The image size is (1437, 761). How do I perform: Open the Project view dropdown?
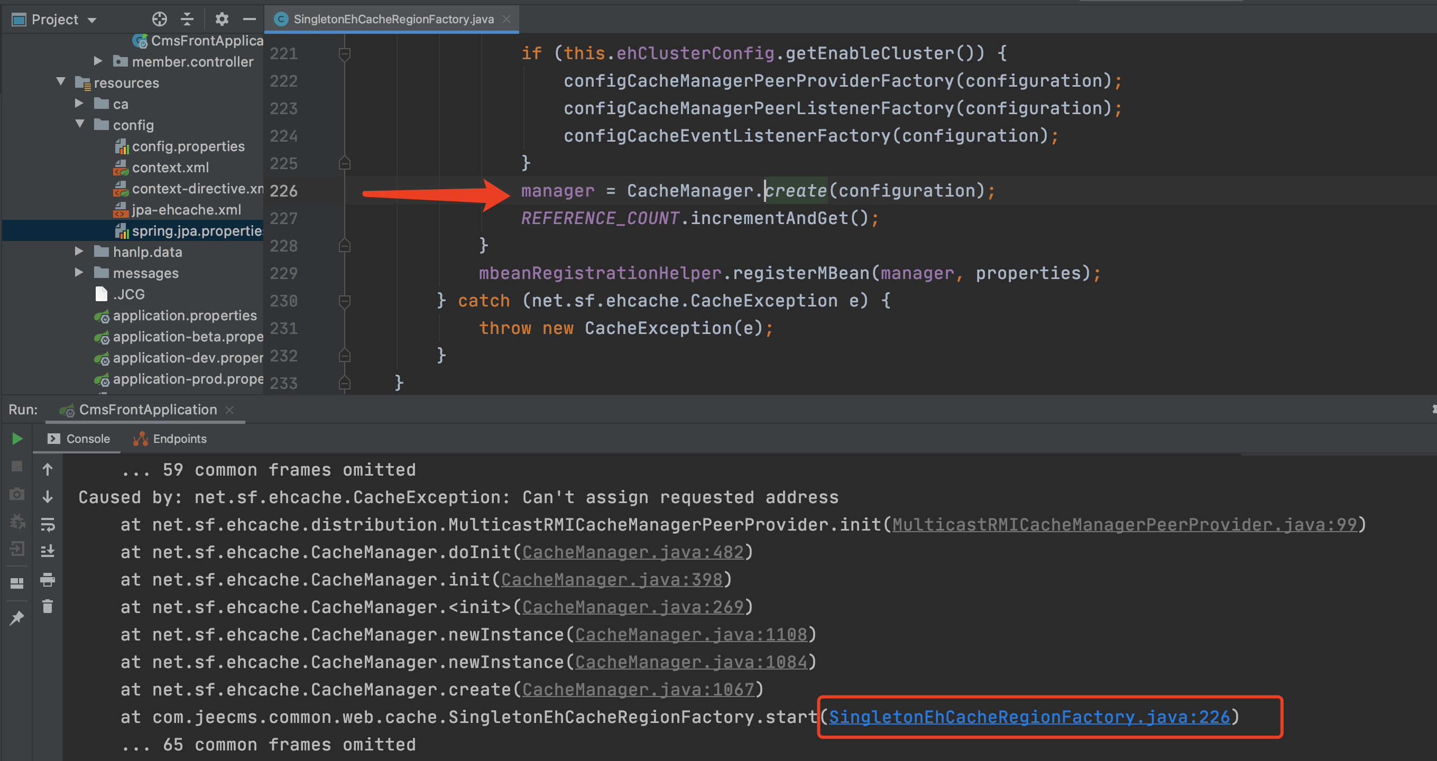pyautogui.click(x=92, y=20)
